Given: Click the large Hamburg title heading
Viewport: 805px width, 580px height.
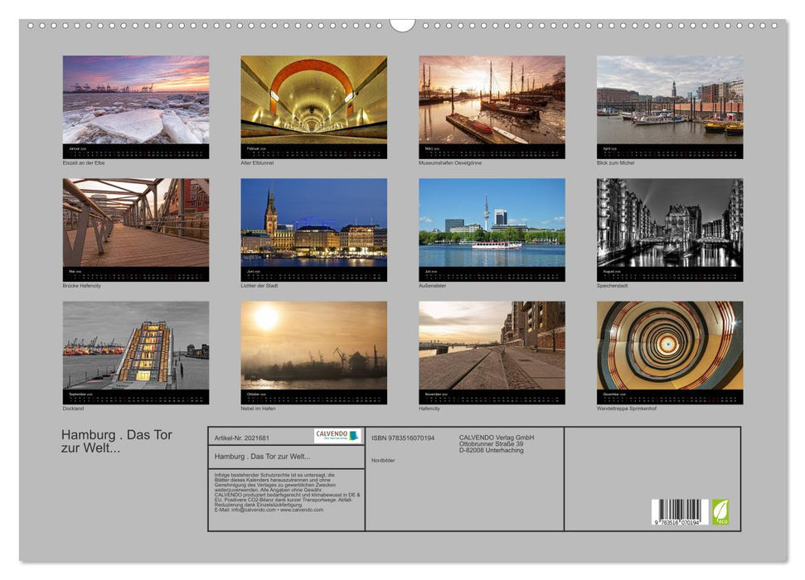Looking at the screenshot, I should [116, 441].
